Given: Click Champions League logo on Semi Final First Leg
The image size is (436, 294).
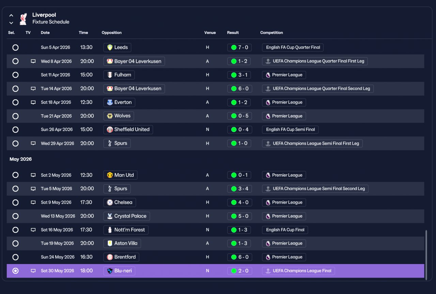Looking at the screenshot, I should pos(268,143).
